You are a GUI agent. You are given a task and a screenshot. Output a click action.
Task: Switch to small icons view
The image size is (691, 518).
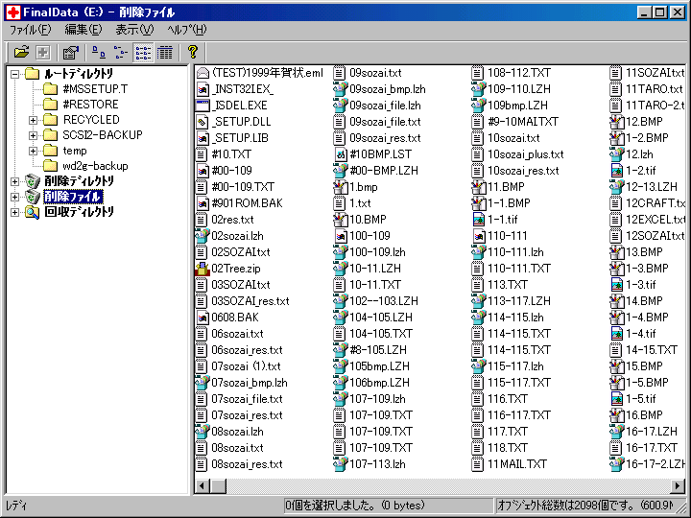(120, 53)
